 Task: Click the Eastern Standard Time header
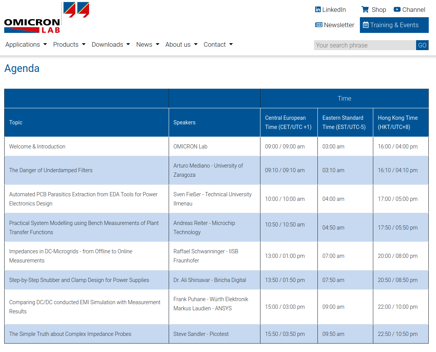[x=345, y=122]
